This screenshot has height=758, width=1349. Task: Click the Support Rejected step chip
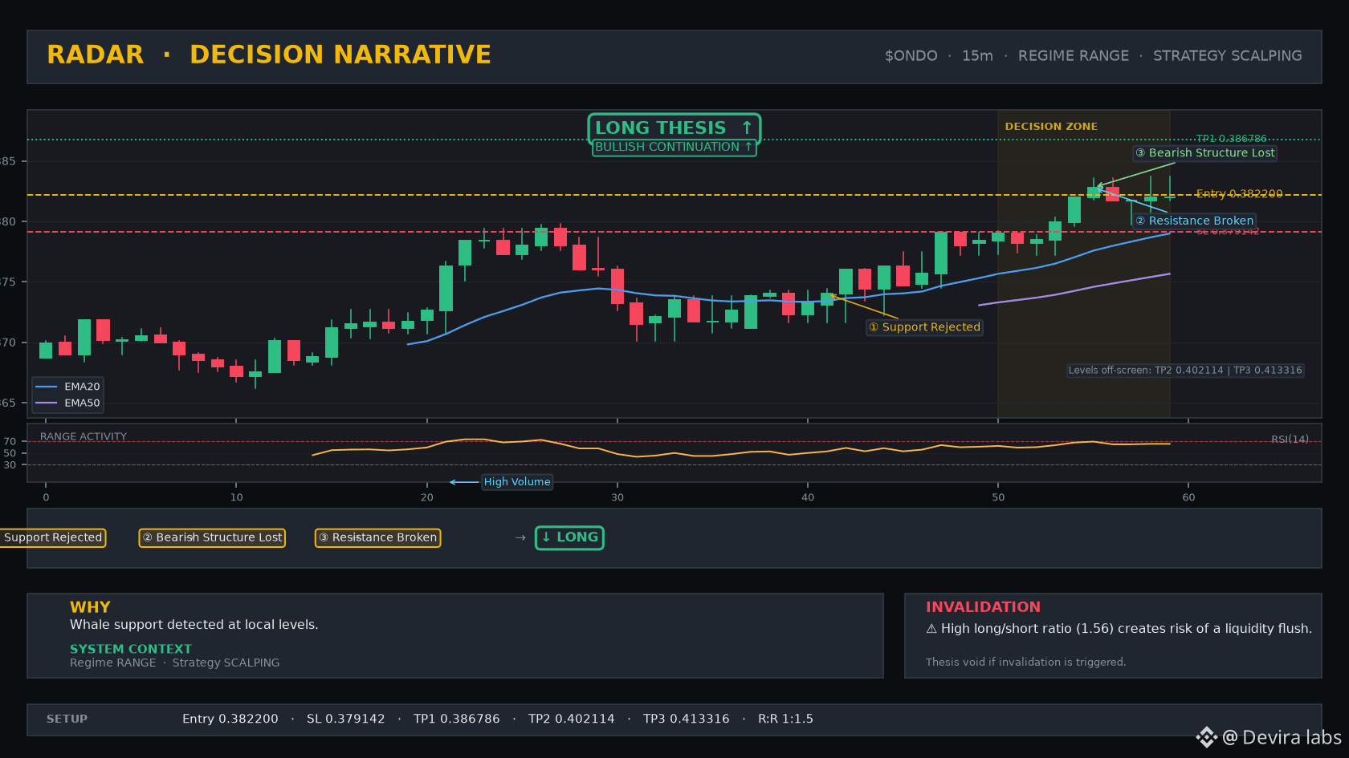(x=52, y=537)
